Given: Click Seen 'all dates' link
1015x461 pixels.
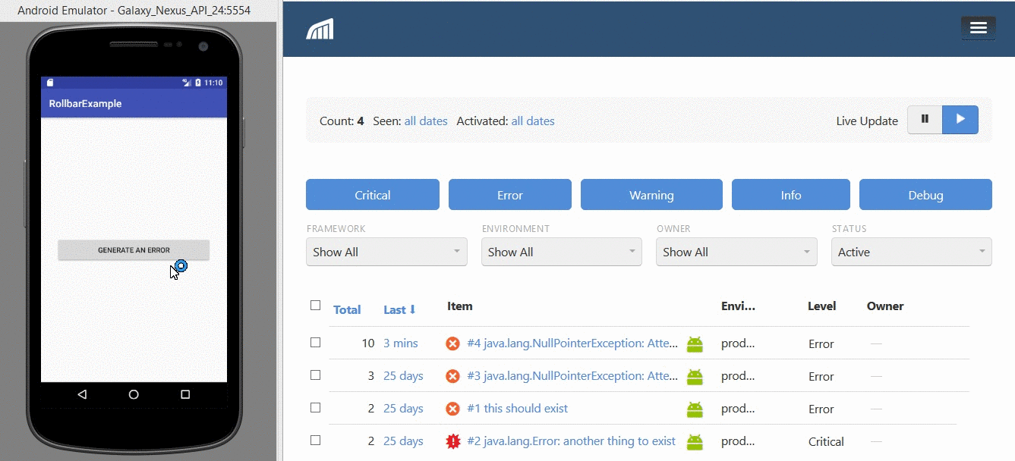Looking at the screenshot, I should point(426,121).
